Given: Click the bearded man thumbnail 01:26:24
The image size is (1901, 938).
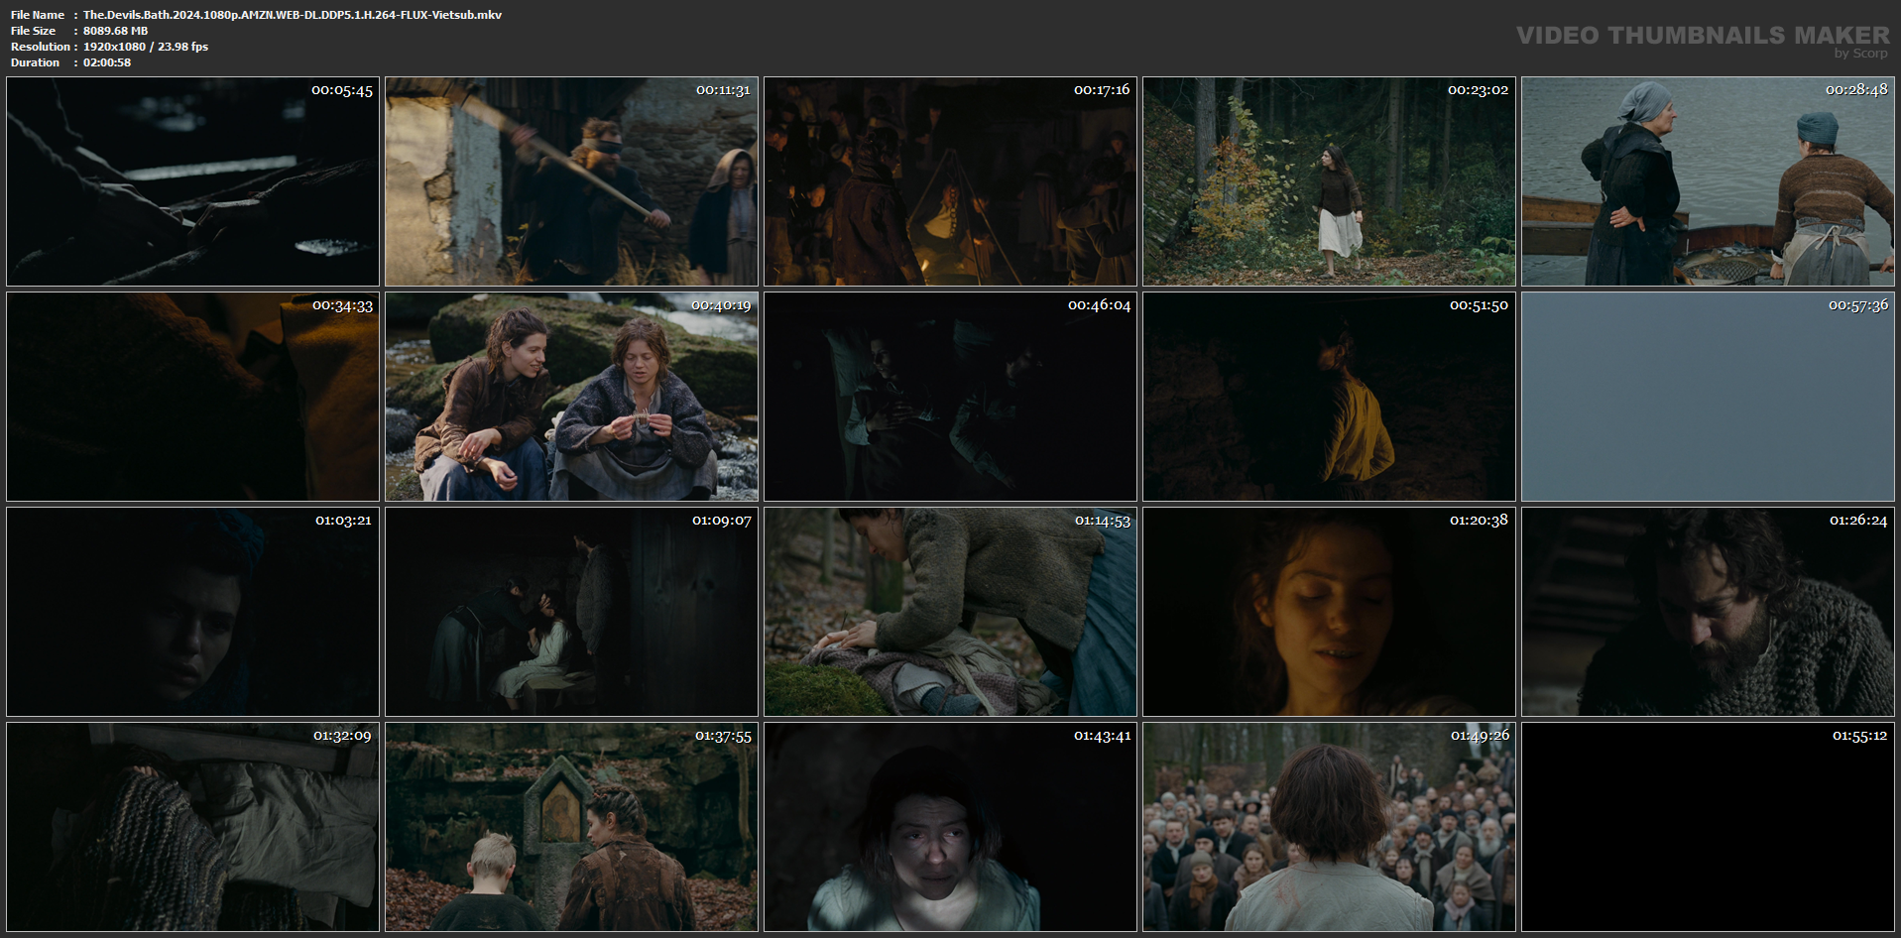Looking at the screenshot, I should 1708,612.
